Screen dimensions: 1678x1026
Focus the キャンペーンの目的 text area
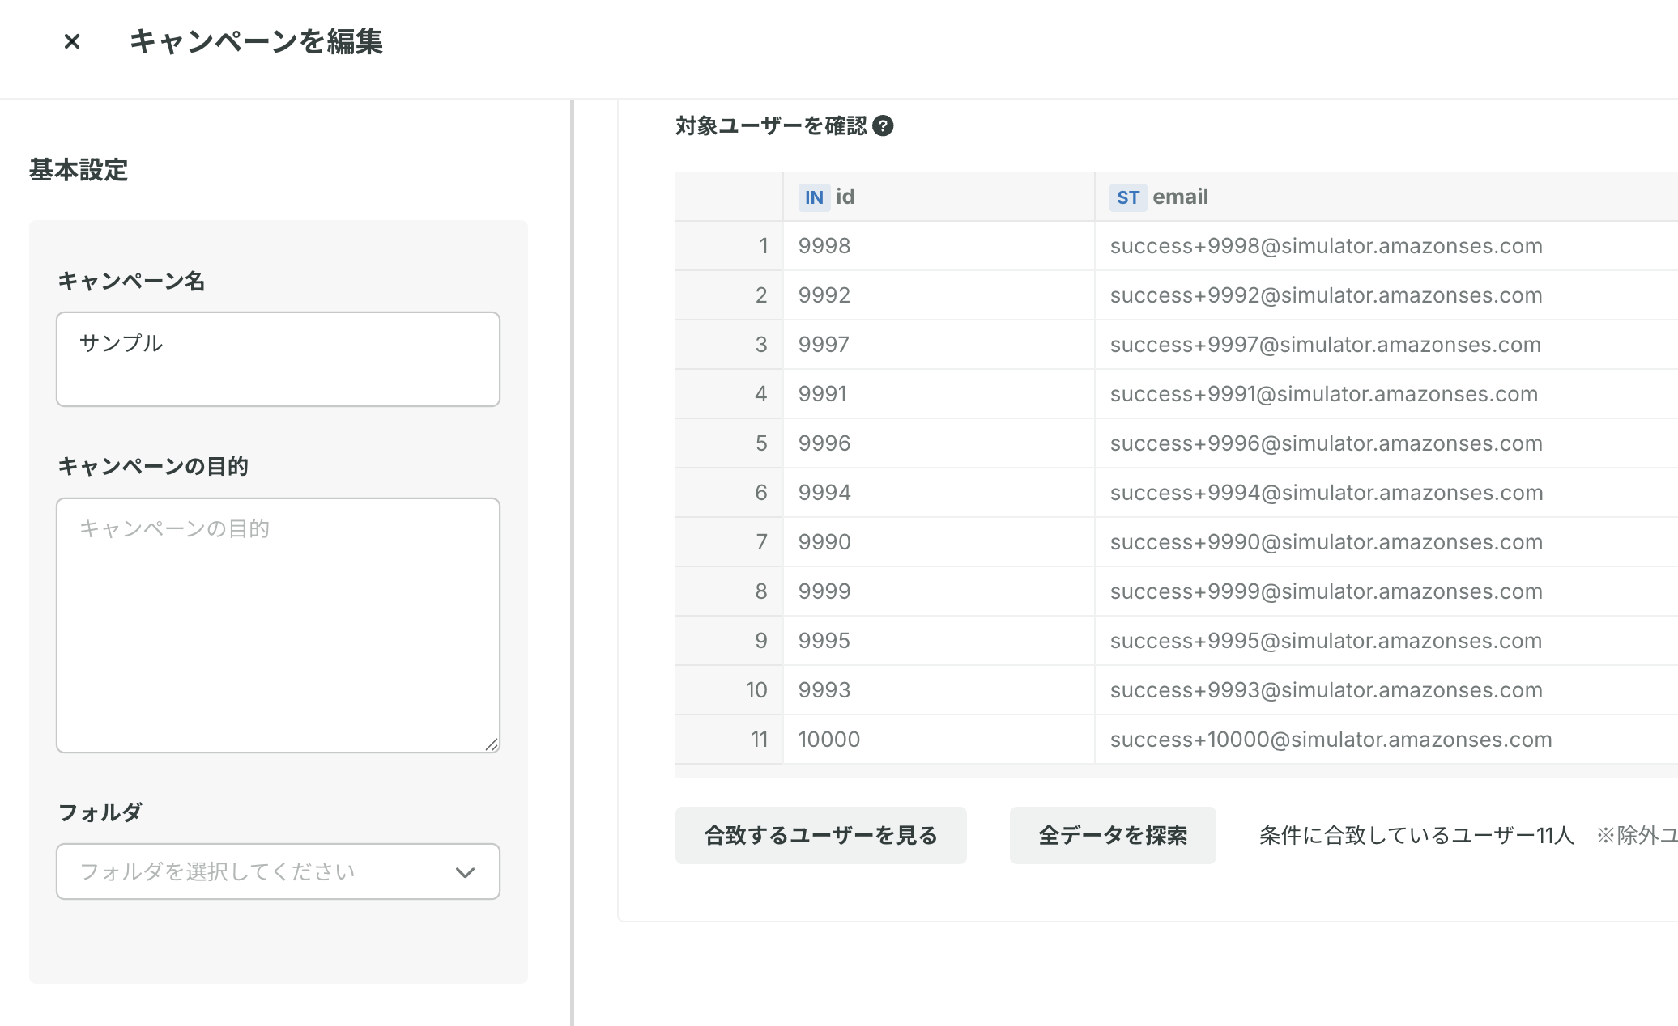pyautogui.click(x=277, y=625)
